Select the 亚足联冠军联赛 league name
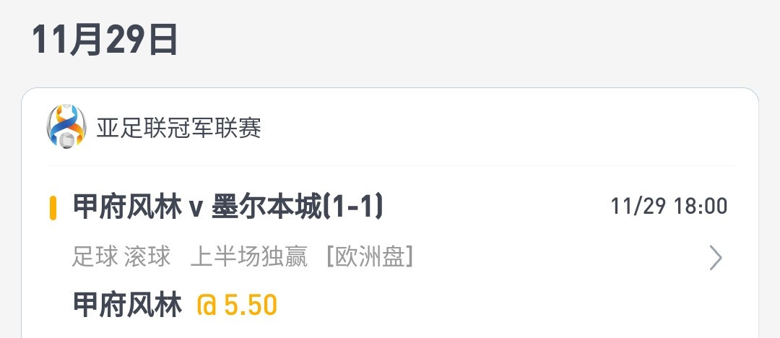 [x=178, y=128]
